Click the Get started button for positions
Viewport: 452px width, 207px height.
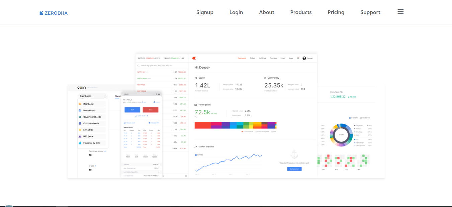tap(294, 169)
